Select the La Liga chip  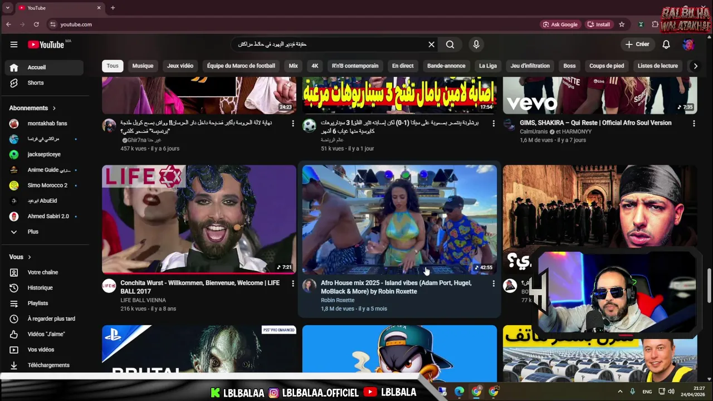click(488, 66)
